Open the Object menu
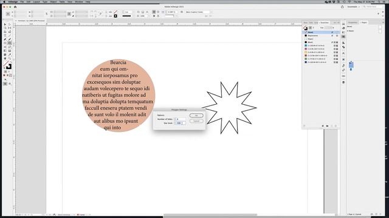 tap(53, 2)
